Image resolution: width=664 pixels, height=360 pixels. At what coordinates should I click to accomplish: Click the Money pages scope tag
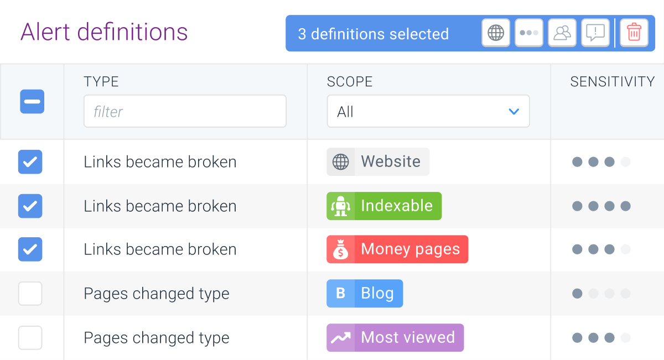tap(397, 249)
